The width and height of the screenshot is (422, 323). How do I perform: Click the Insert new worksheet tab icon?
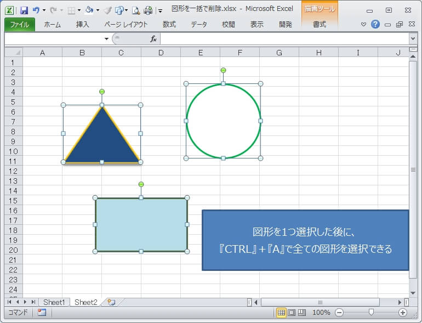111,302
